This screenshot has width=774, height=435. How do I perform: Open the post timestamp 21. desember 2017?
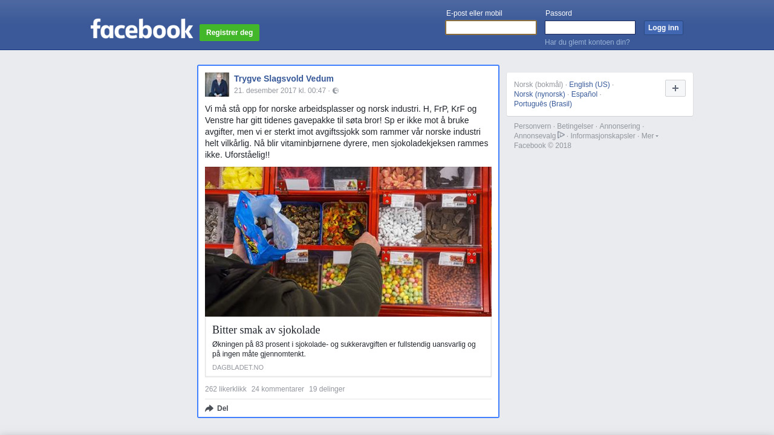(x=280, y=91)
